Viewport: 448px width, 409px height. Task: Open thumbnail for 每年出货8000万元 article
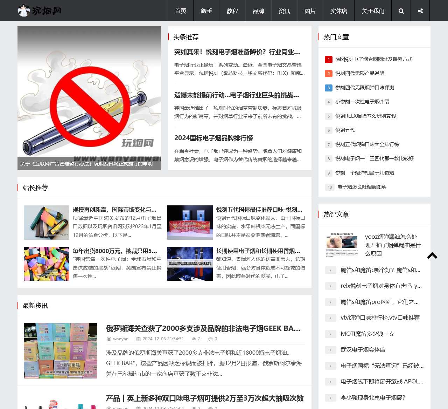click(x=47, y=264)
